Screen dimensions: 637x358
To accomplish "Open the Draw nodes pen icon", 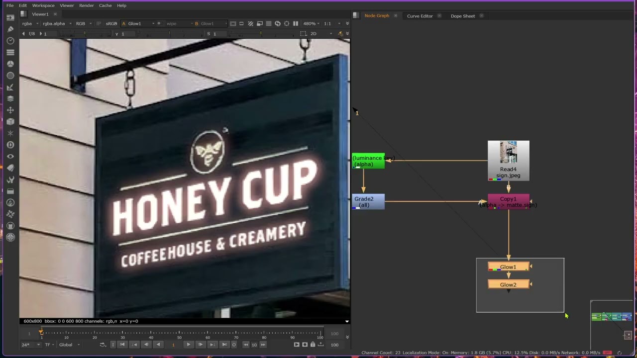I will pyautogui.click(x=10, y=29).
